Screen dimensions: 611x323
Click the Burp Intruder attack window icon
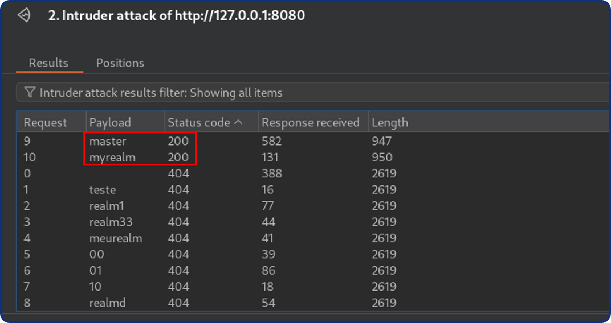[x=24, y=15]
